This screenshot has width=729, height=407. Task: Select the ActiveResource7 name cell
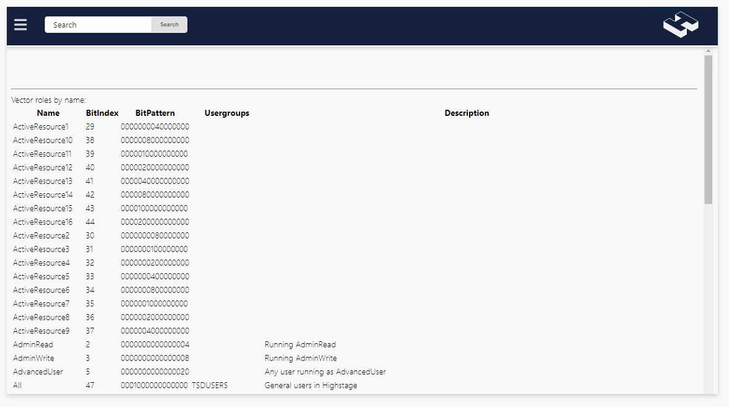tap(41, 304)
